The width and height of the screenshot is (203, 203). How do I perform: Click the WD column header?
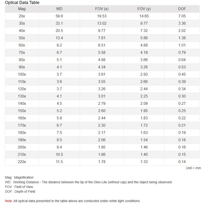coord(59,9)
